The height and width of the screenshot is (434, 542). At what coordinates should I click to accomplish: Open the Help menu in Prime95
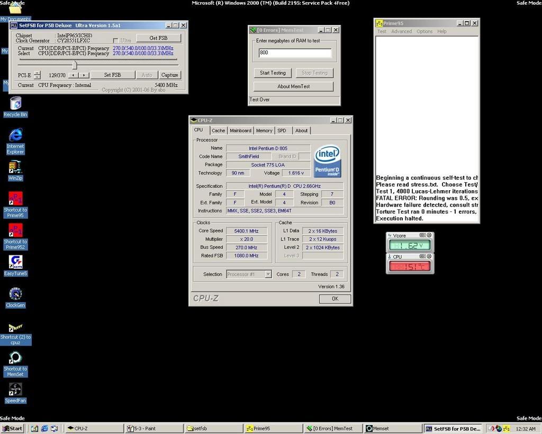[x=442, y=31]
